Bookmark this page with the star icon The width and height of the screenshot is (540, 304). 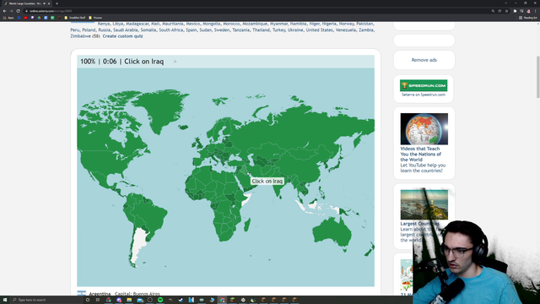pos(506,11)
